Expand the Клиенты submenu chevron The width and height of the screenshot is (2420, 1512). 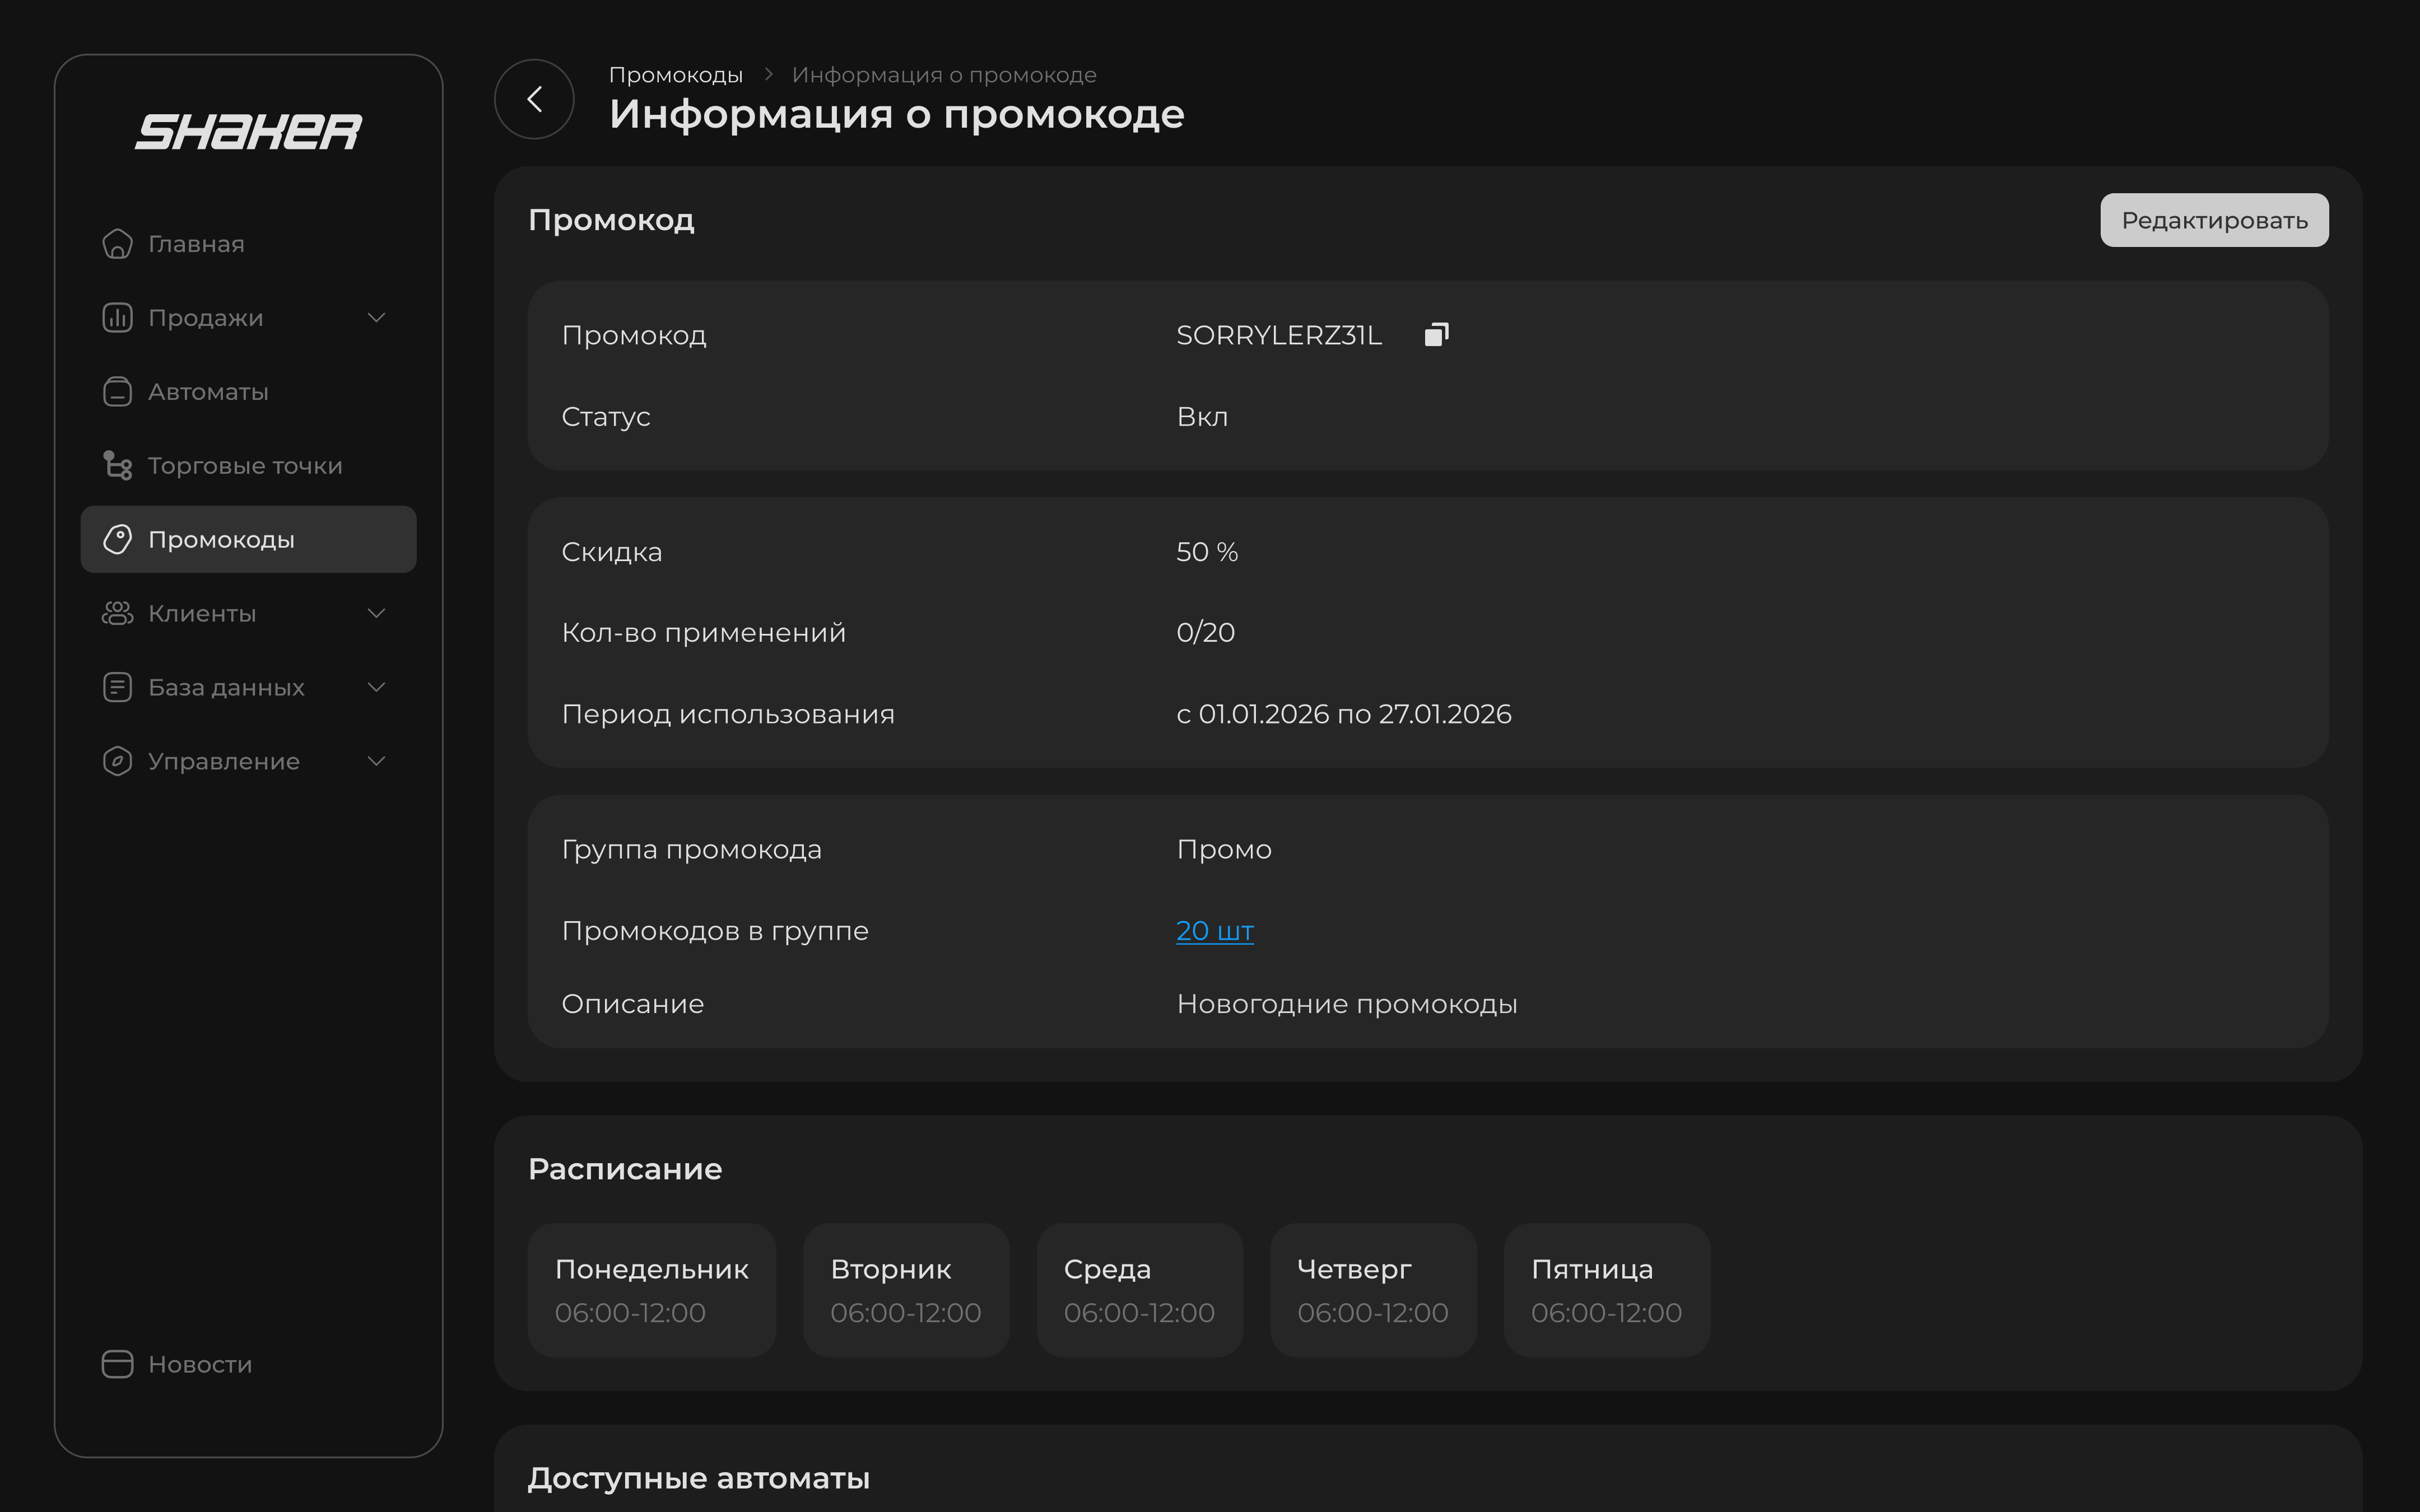pos(376,614)
